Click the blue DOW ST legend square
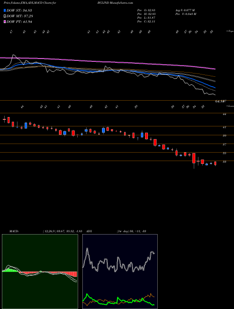 [x=5, y=10]
